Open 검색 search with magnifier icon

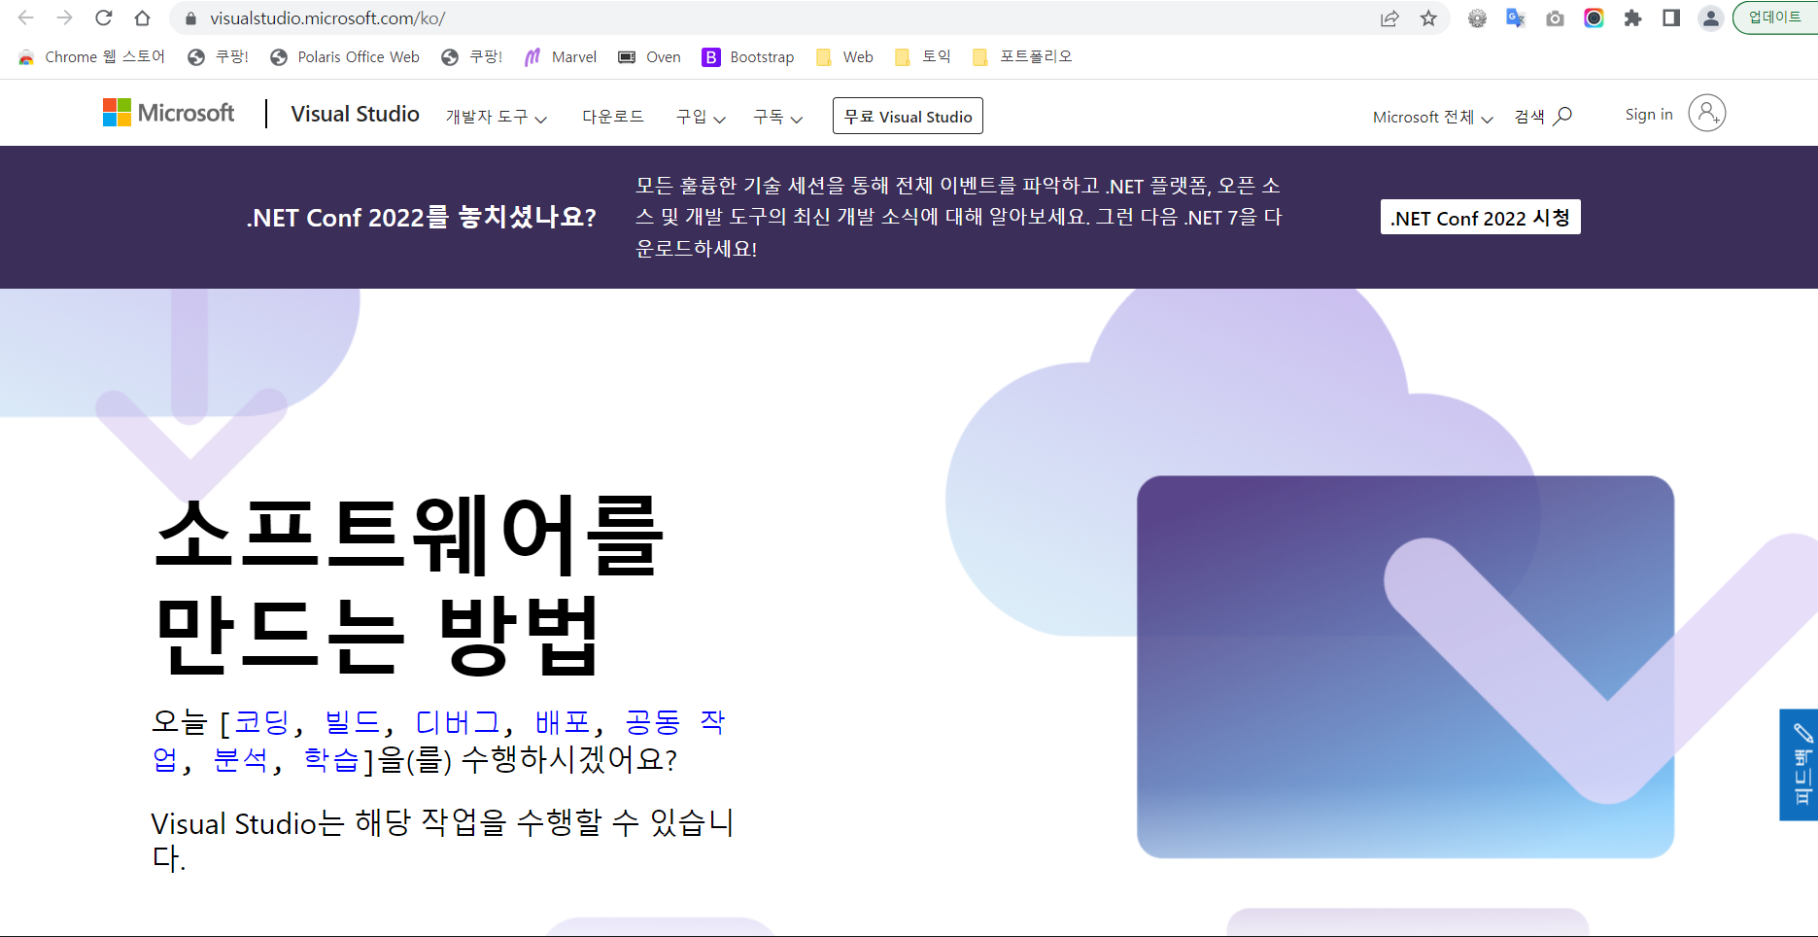point(1543,117)
